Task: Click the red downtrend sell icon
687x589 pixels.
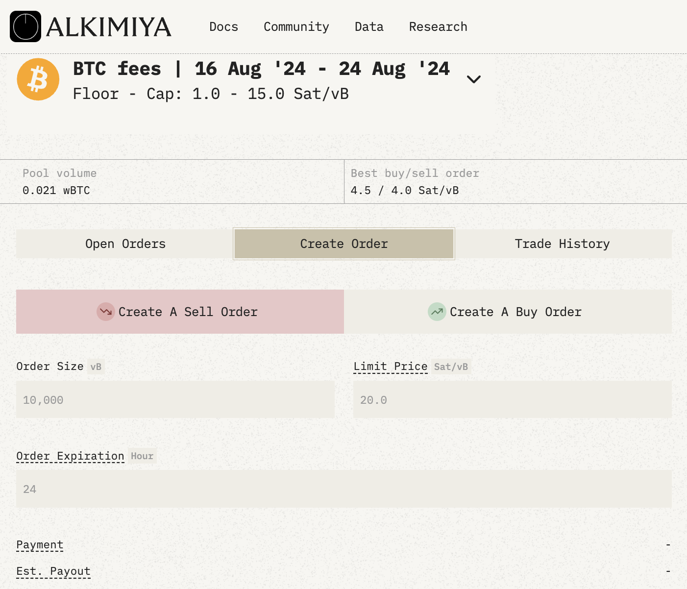Action: pyautogui.click(x=106, y=312)
